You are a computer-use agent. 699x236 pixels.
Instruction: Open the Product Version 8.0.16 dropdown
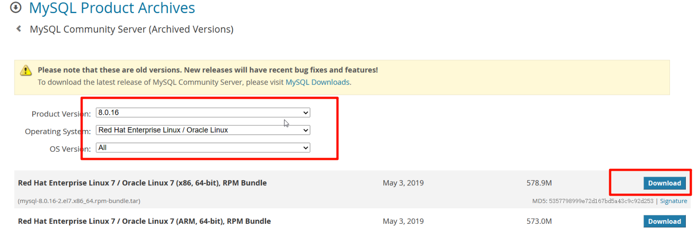coord(203,112)
